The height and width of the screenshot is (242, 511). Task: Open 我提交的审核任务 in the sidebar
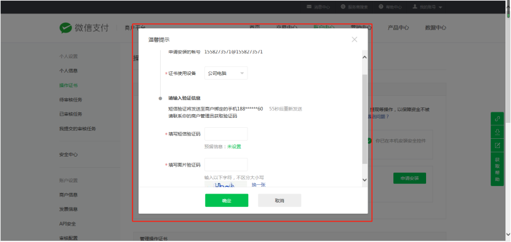click(78, 129)
